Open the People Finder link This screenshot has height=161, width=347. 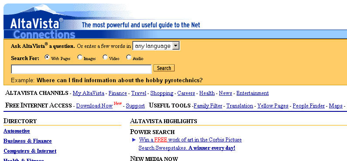click(x=309, y=106)
